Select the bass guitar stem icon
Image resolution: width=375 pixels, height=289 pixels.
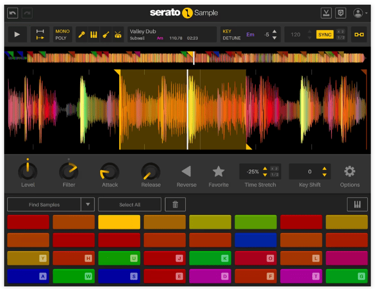point(106,35)
